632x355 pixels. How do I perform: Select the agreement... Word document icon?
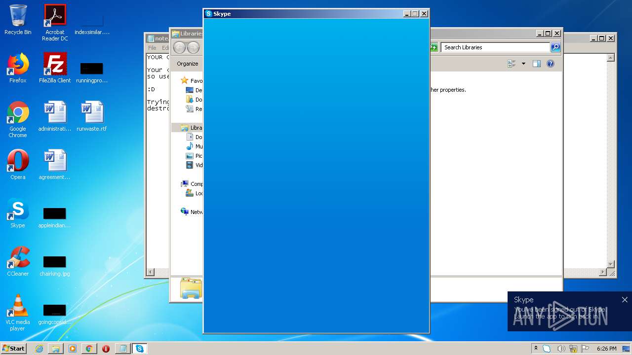tap(55, 165)
